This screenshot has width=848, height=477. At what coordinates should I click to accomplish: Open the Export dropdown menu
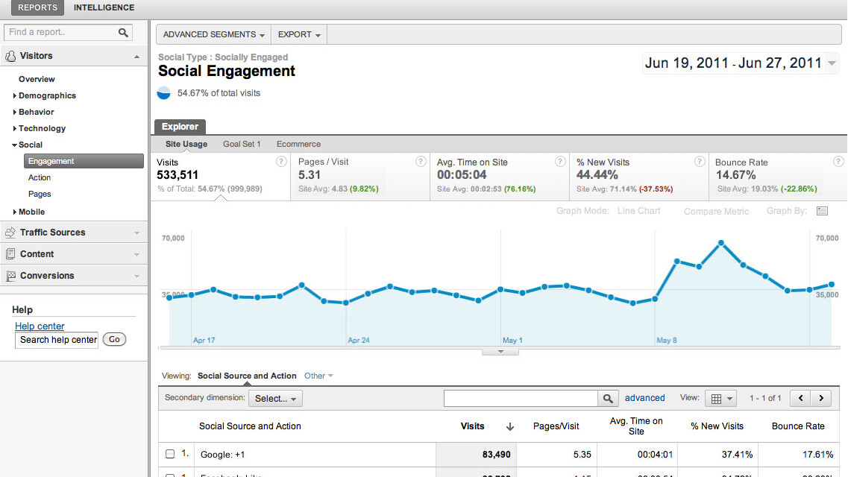(x=299, y=34)
